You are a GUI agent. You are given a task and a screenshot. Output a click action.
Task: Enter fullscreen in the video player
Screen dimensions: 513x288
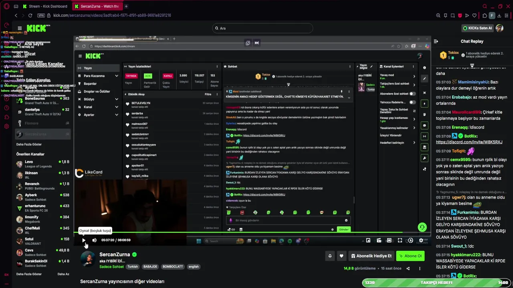coord(400,240)
